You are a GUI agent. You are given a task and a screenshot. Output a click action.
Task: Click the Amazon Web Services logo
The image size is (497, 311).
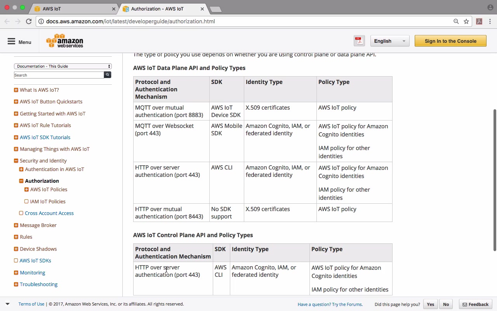coord(64,41)
